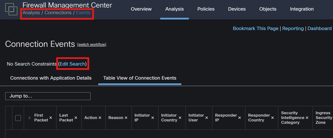Sort by First Packet column header
333x138 pixels.
pyautogui.click(x=41, y=118)
